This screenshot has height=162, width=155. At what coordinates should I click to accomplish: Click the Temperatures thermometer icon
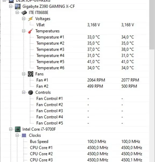[31, 31]
